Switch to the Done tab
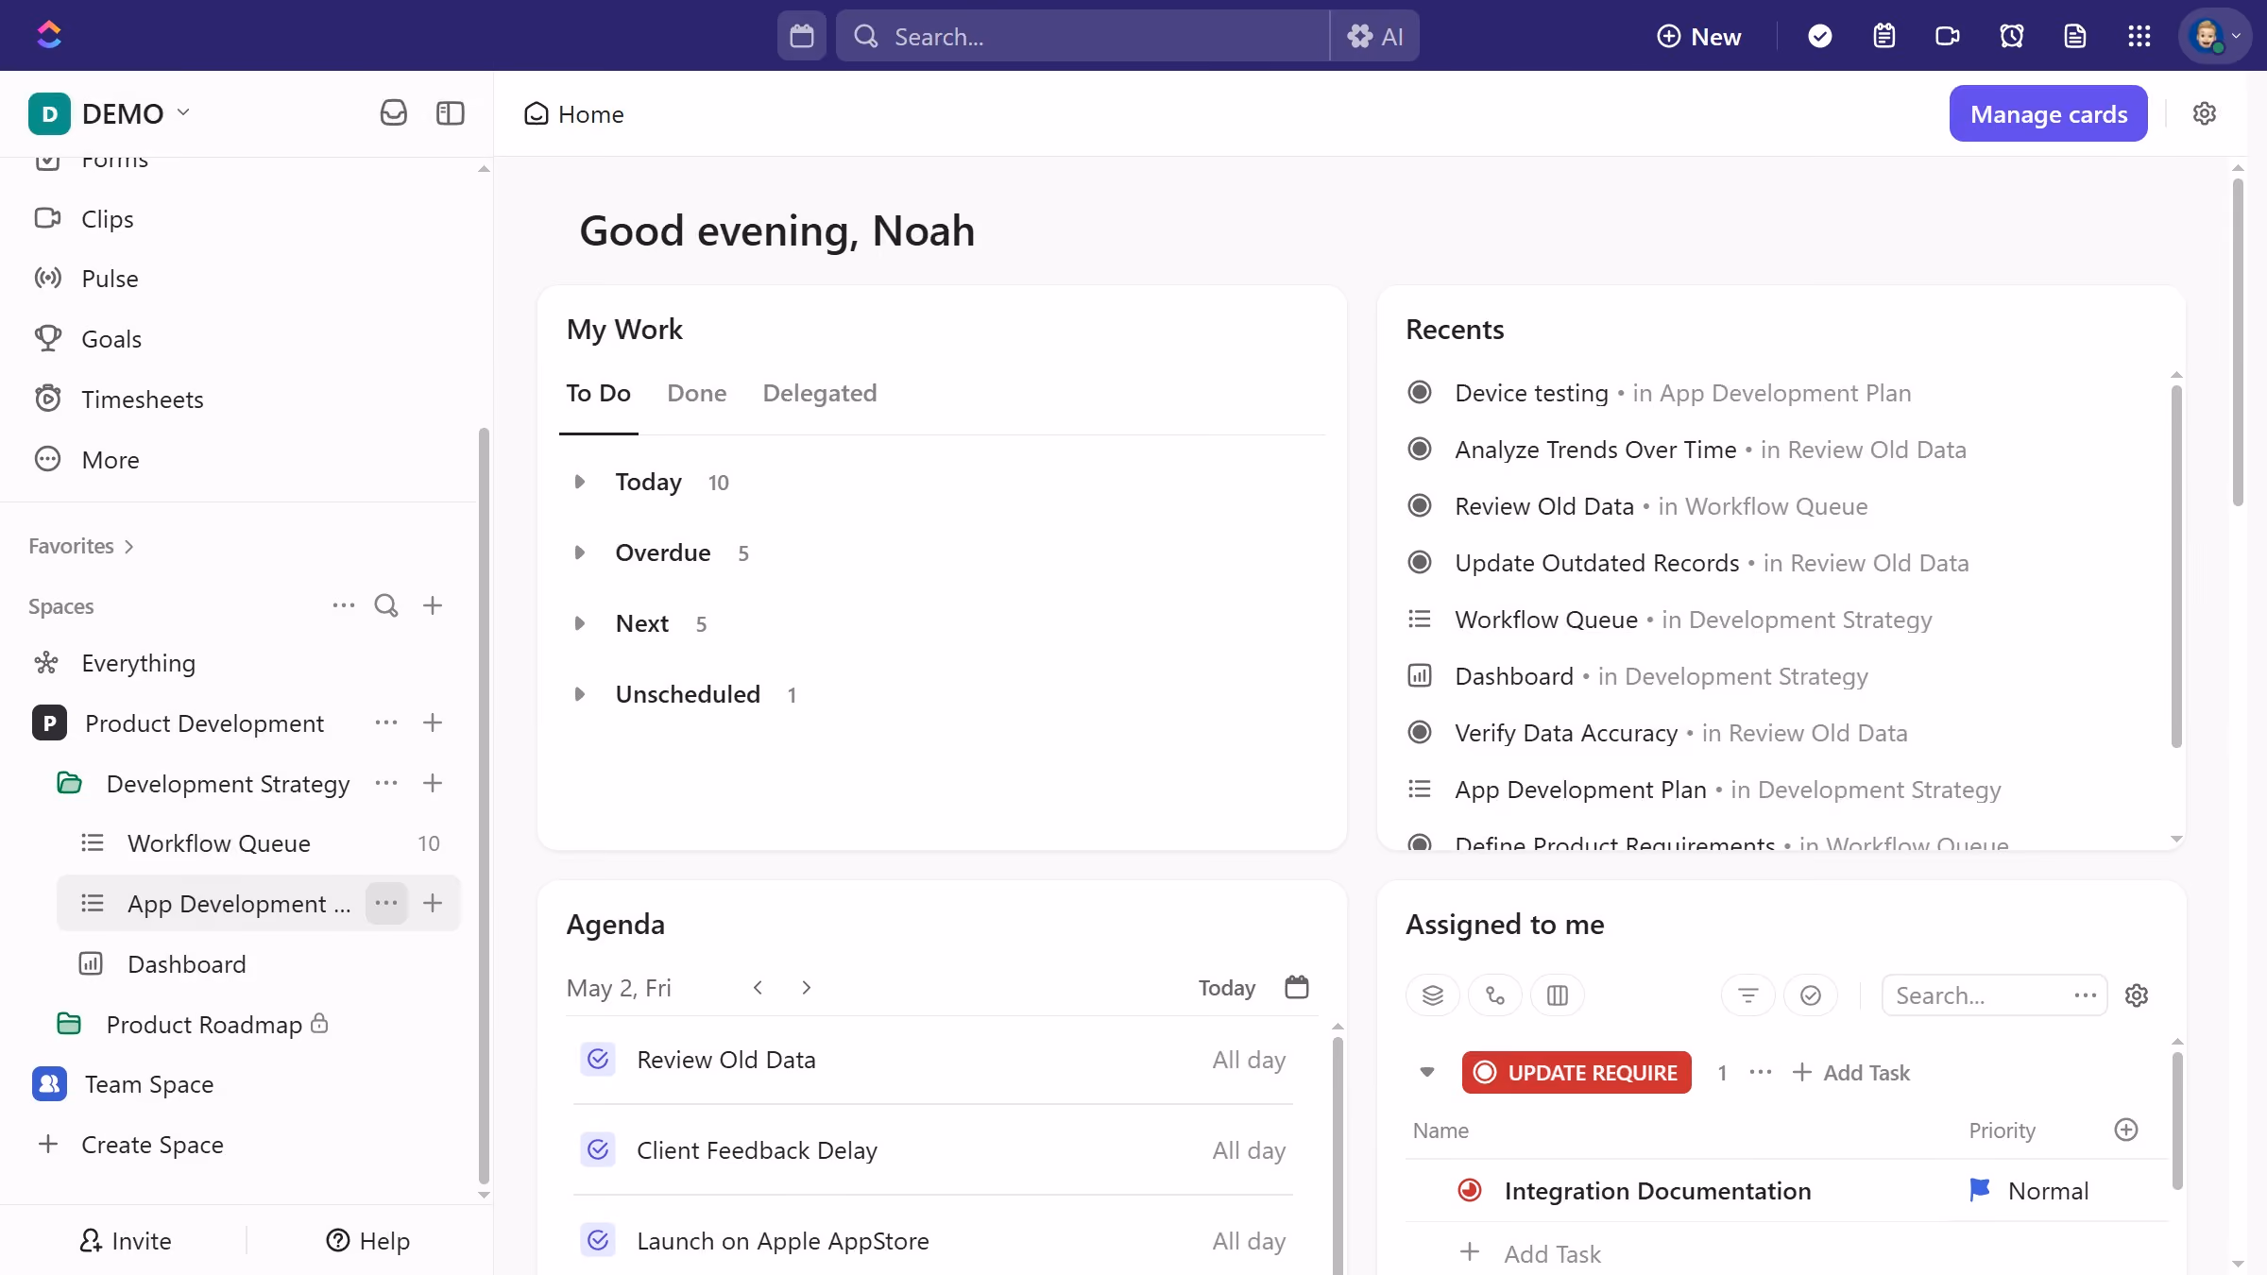Viewport: 2267px width, 1275px height. 697,393
